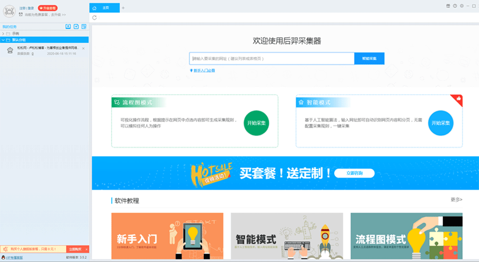Open the 松松网 卢松松博客 task
This screenshot has height=262, width=479.
point(48,48)
